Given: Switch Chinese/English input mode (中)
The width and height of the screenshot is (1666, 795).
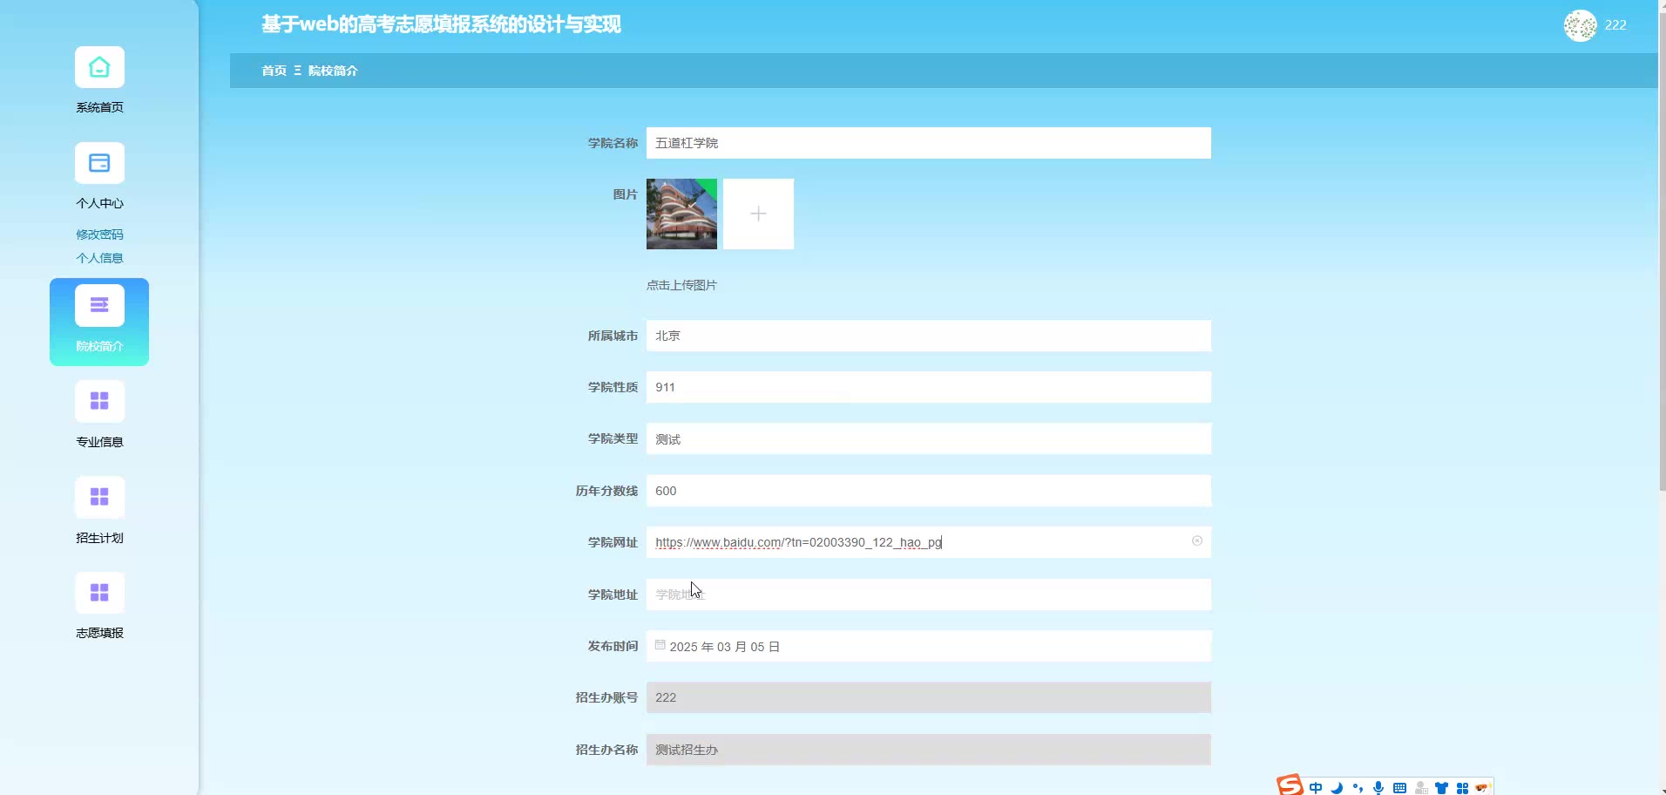Looking at the screenshot, I should point(1316,788).
